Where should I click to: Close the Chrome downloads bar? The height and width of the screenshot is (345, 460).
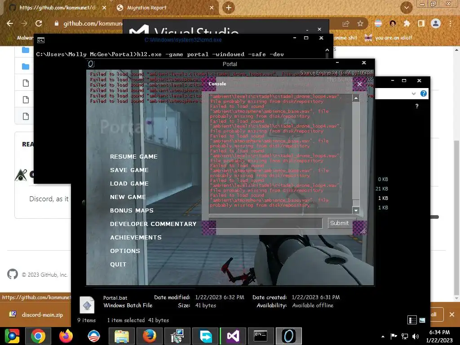tap(452, 314)
